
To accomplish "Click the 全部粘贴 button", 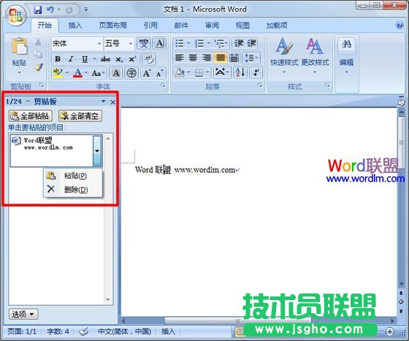I will coord(31,116).
